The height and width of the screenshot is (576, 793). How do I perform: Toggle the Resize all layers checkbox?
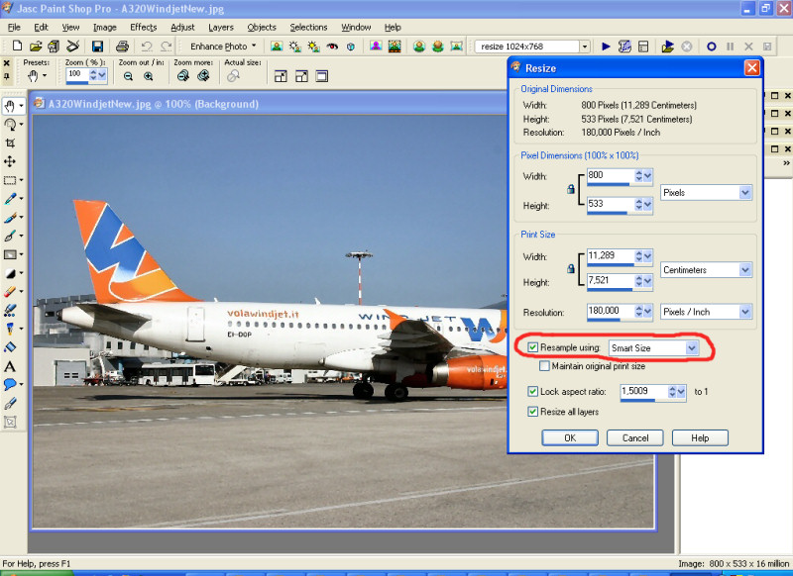(x=532, y=412)
